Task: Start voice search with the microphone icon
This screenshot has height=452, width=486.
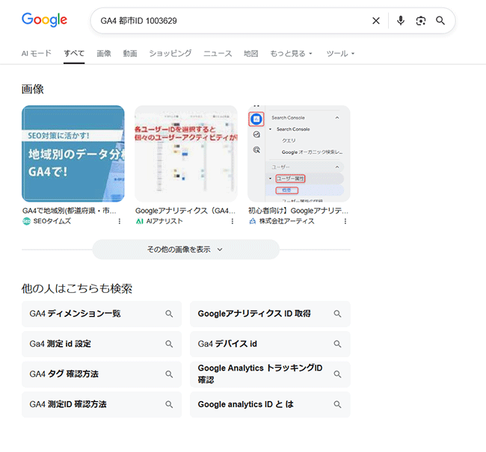Action: click(x=401, y=21)
